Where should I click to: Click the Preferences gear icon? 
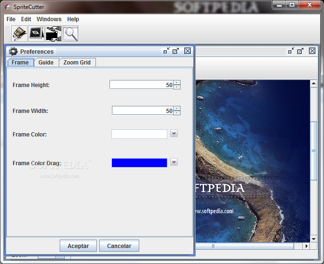point(13,51)
